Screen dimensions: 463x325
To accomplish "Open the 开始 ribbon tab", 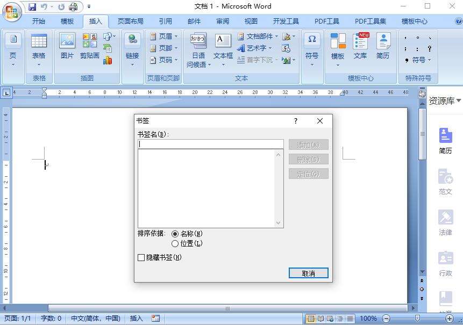I will [39, 21].
